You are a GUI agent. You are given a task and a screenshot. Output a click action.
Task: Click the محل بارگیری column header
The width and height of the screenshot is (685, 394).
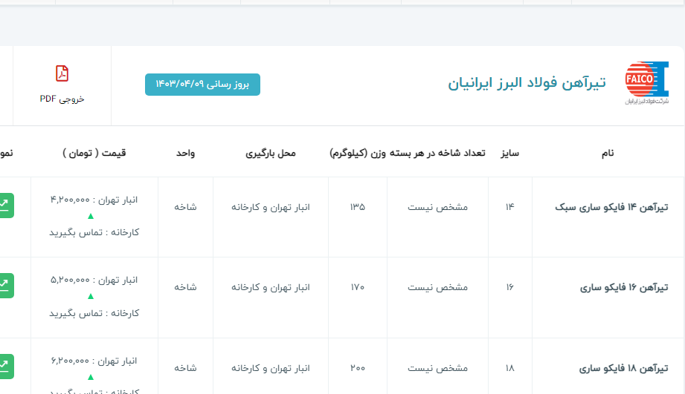271,154
